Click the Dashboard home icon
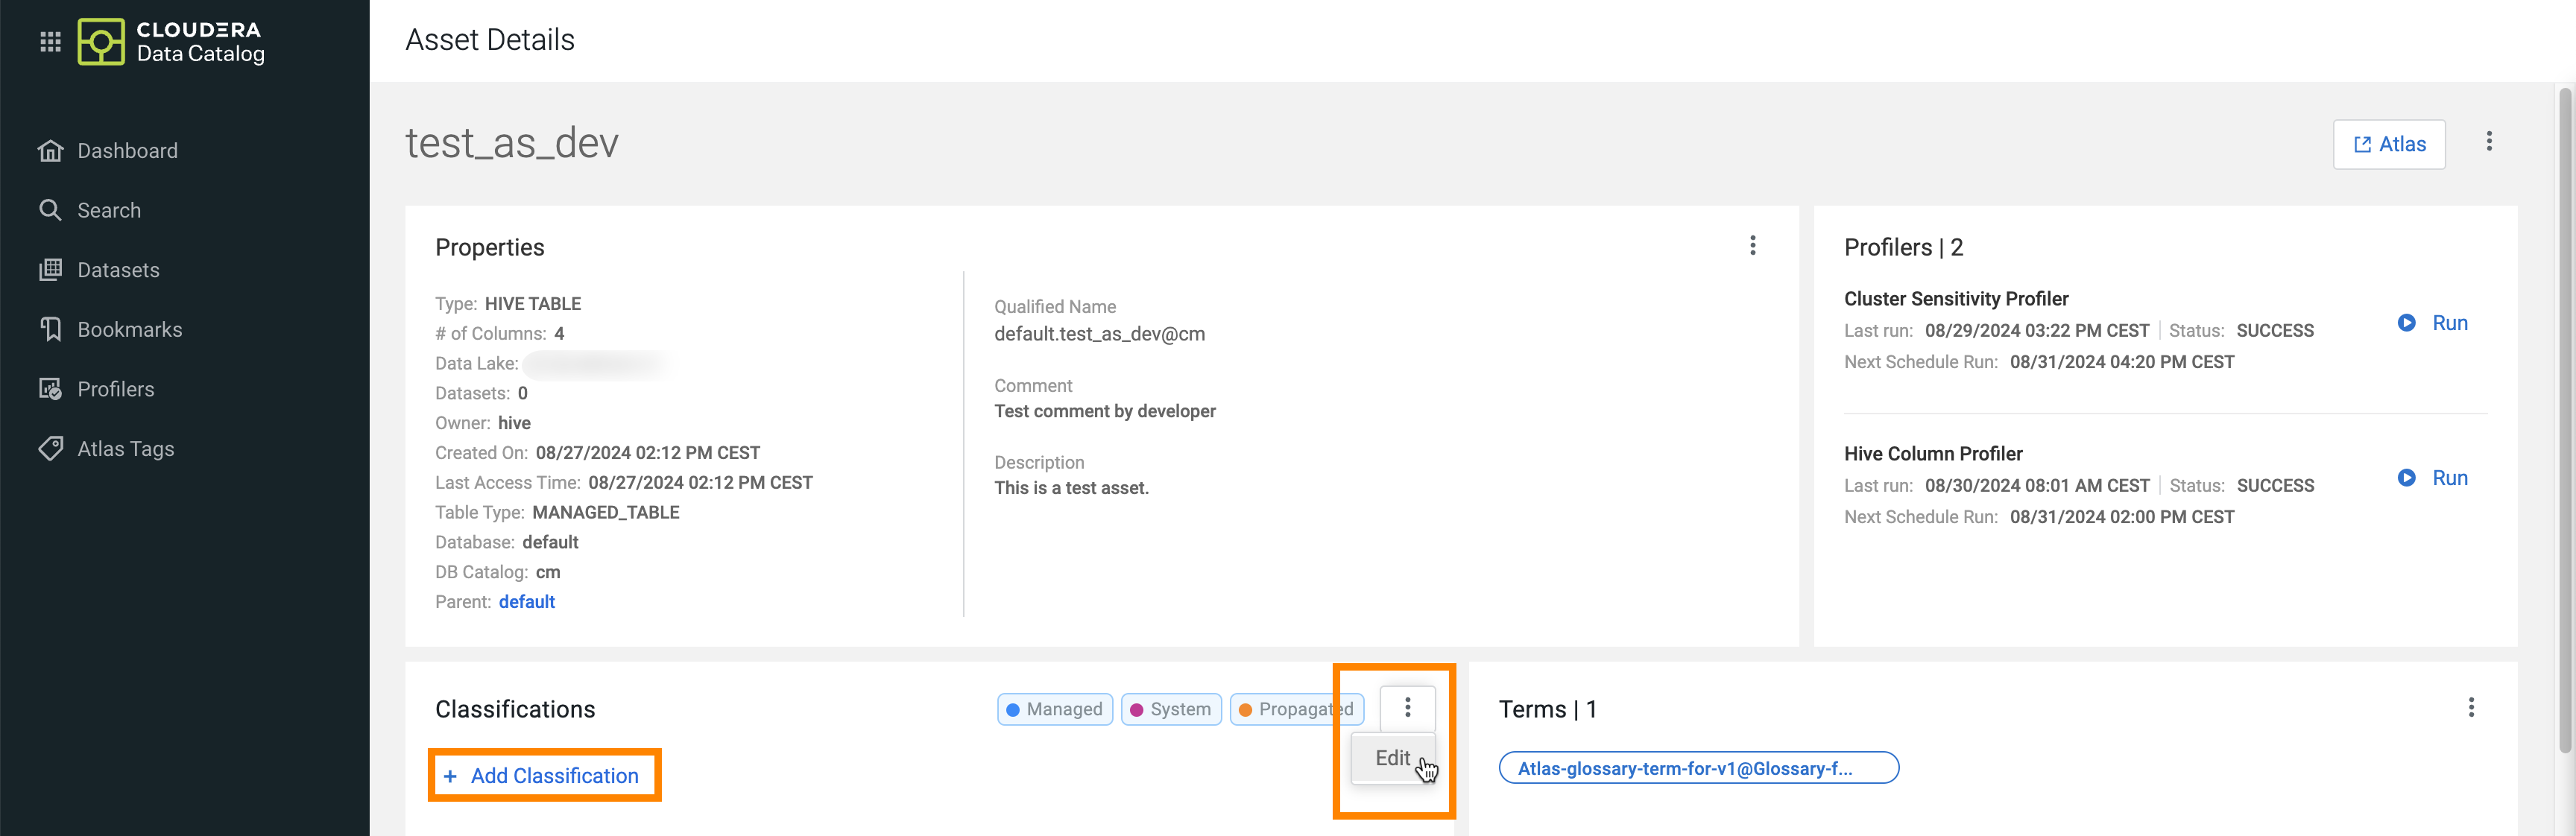Screen dimensions: 2576x836 (x=50, y=151)
